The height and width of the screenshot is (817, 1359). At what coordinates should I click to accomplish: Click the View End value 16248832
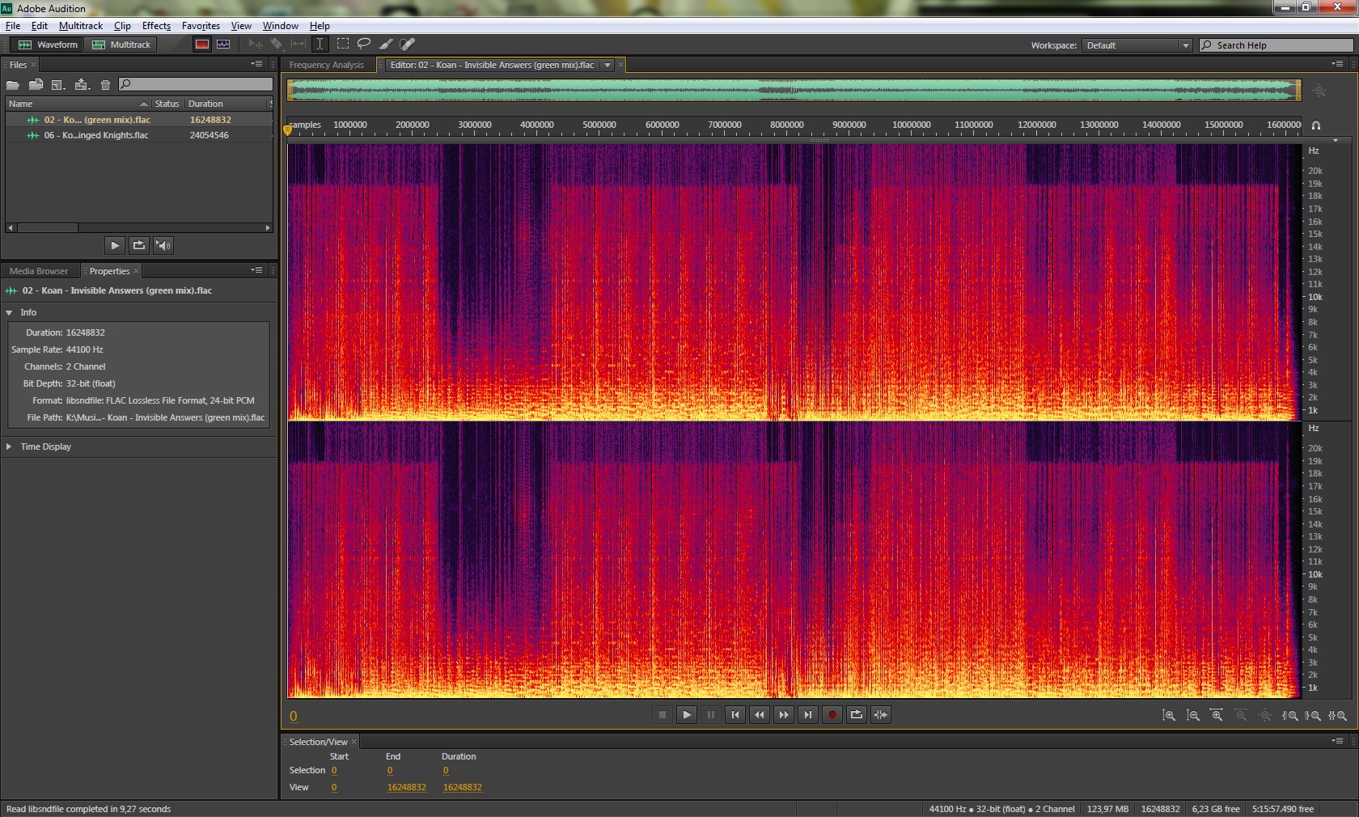tap(407, 787)
